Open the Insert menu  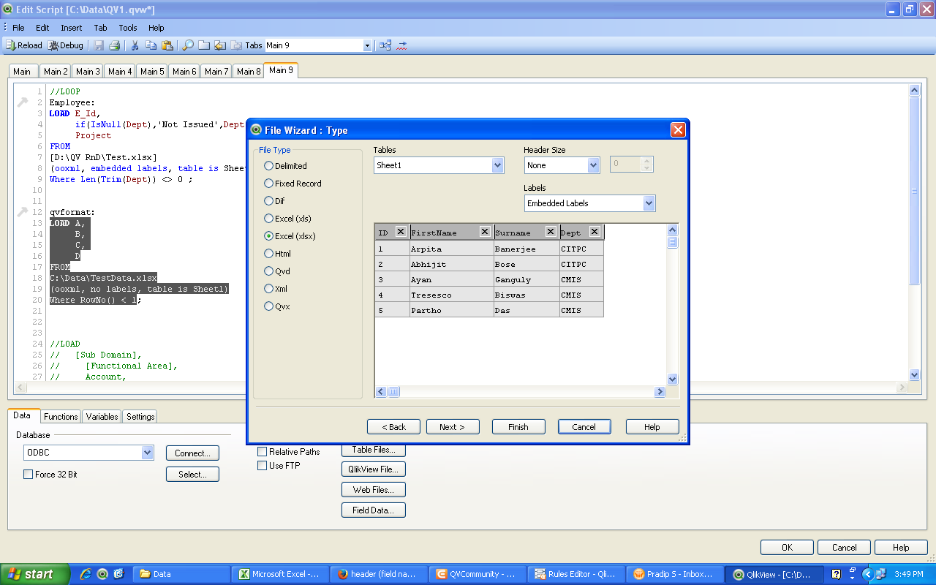72,28
